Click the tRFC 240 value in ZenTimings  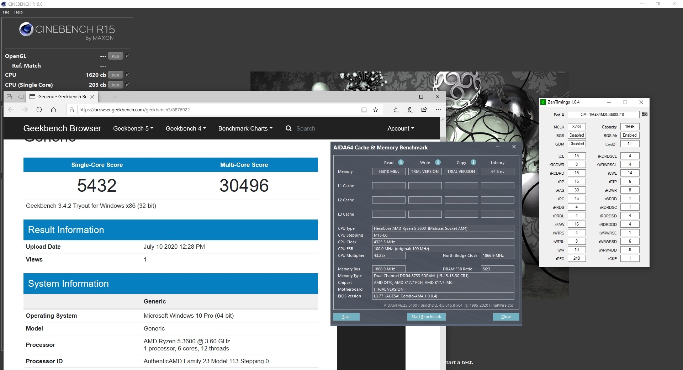pos(577,258)
